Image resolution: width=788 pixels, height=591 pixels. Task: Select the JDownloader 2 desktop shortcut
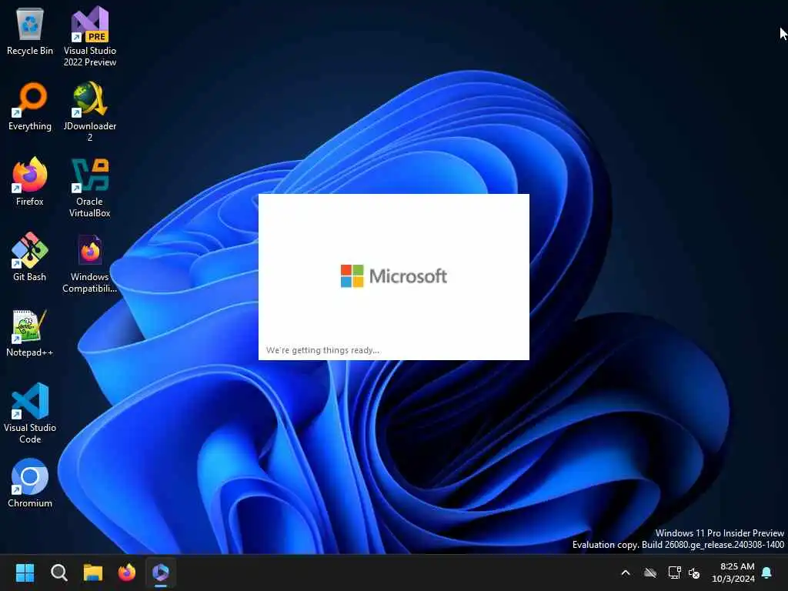(90, 112)
